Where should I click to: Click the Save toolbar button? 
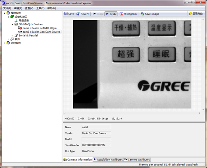[x=69, y=14]
